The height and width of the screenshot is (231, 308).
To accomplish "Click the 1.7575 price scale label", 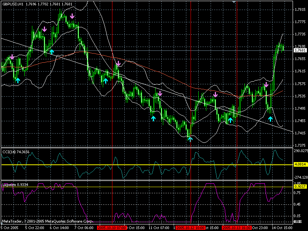I will tap(300, 84).
